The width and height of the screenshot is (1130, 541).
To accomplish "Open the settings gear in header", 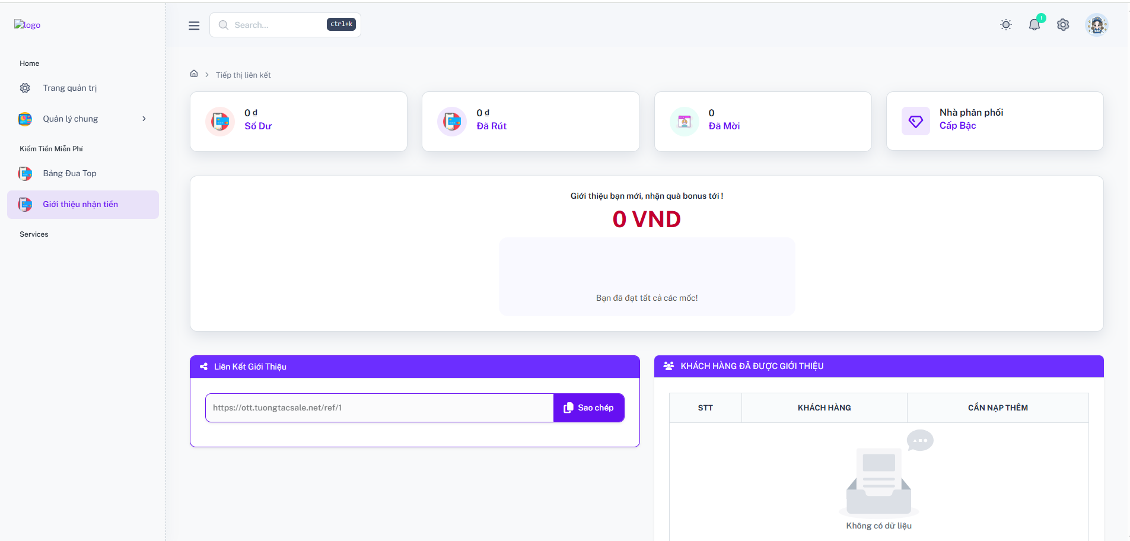I will [x=1062, y=25].
